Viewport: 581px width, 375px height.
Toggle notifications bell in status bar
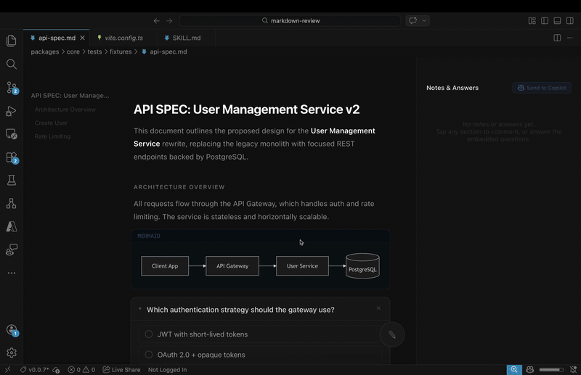[573, 369]
